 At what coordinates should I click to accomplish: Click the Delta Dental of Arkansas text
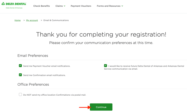pos(14,8)
